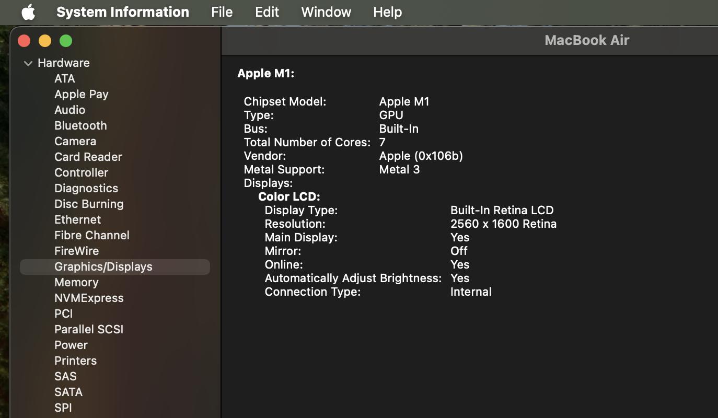Click the Built-In Retina LCD value

point(502,210)
